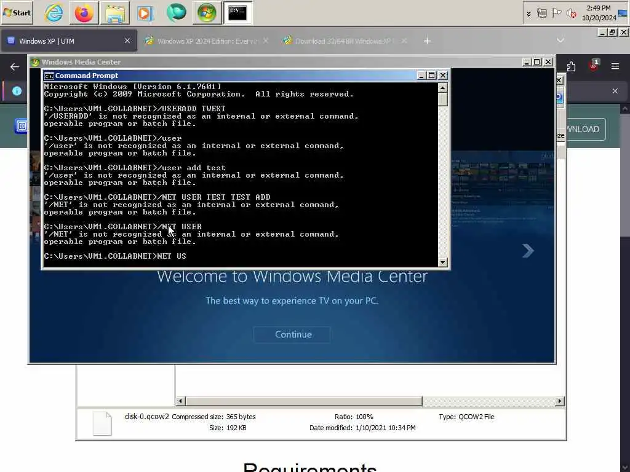Open the Action Center flag icon

coord(556,14)
